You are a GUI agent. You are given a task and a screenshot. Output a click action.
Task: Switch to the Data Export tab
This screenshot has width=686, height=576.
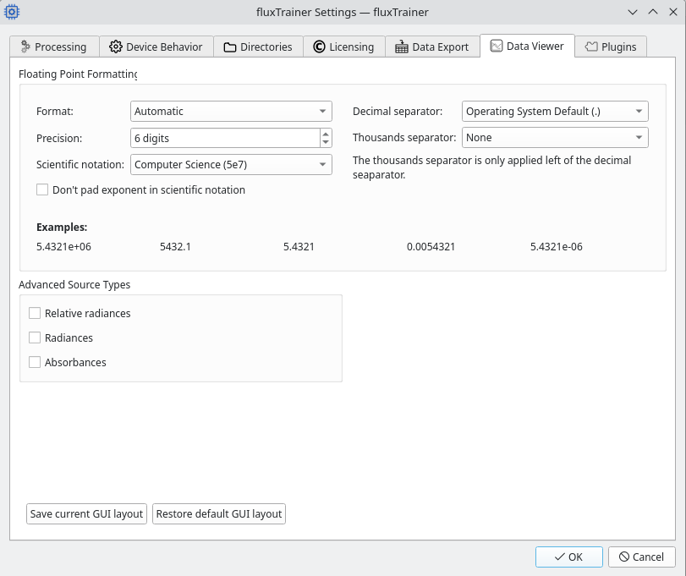click(x=432, y=47)
